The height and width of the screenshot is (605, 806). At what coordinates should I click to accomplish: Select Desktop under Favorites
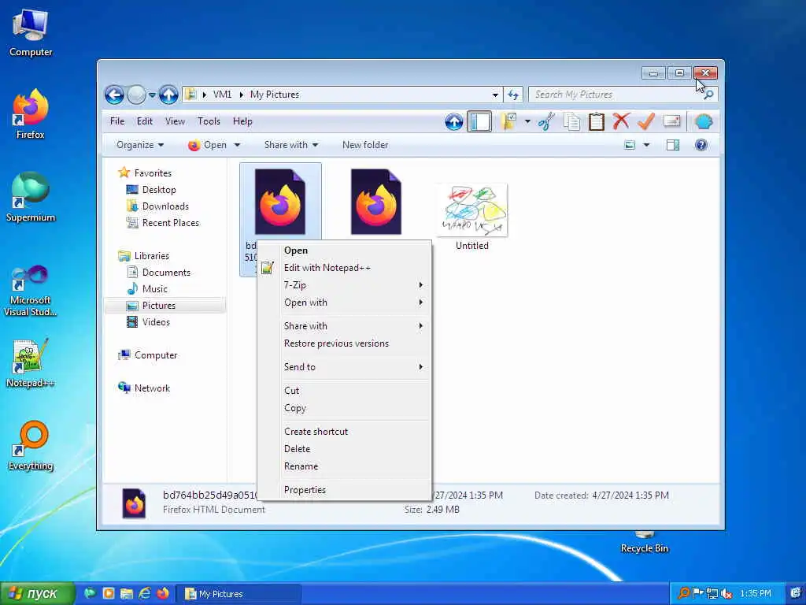coord(159,190)
